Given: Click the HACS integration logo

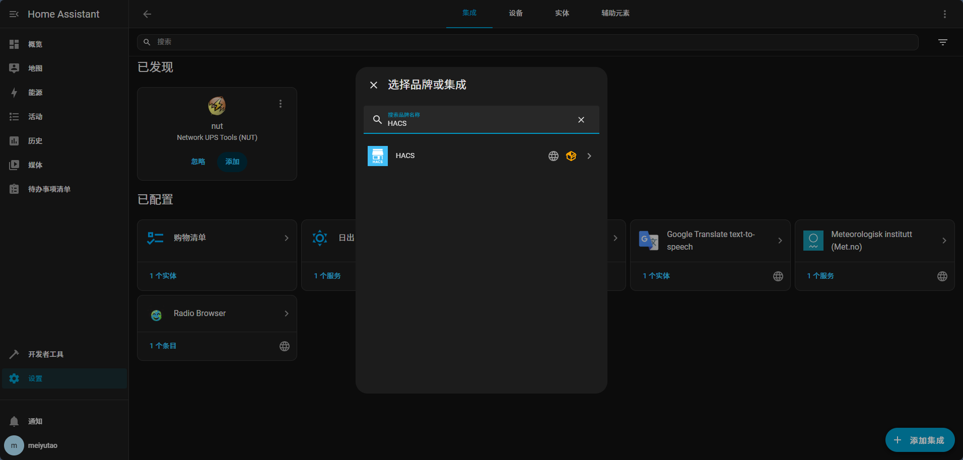Looking at the screenshot, I should pyautogui.click(x=377, y=156).
